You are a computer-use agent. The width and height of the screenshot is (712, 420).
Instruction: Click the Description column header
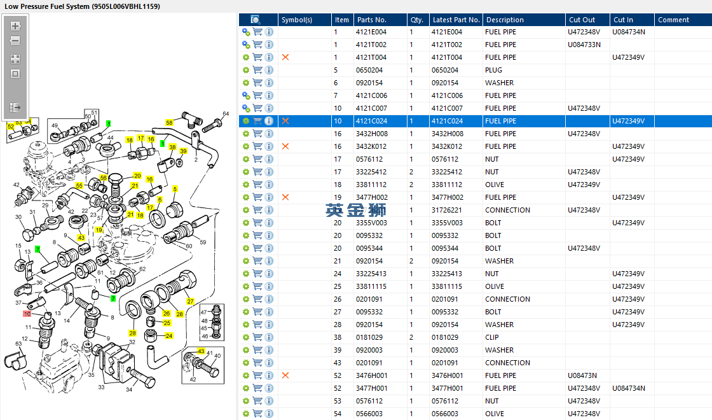pyautogui.click(x=524, y=20)
